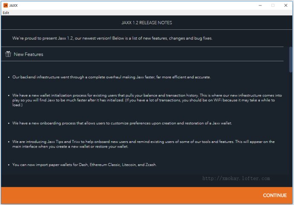Click the JAXX app logo in title bar
The width and height of the screenshot is (294, 205).
6,5
